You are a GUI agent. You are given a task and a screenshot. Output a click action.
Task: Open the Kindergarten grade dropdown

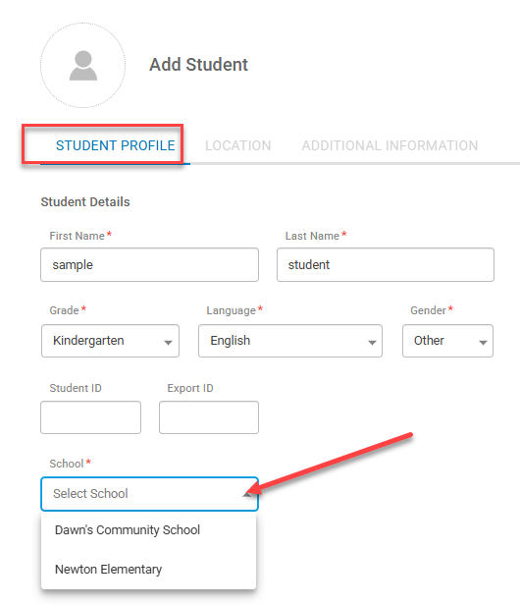click(110, 341)
